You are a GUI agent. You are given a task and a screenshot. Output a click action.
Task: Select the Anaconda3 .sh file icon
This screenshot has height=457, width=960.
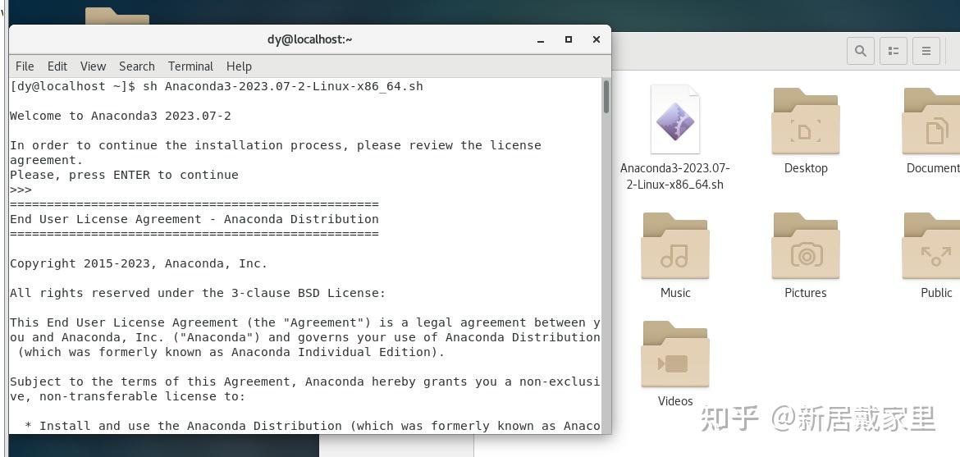tap(674, 120)
